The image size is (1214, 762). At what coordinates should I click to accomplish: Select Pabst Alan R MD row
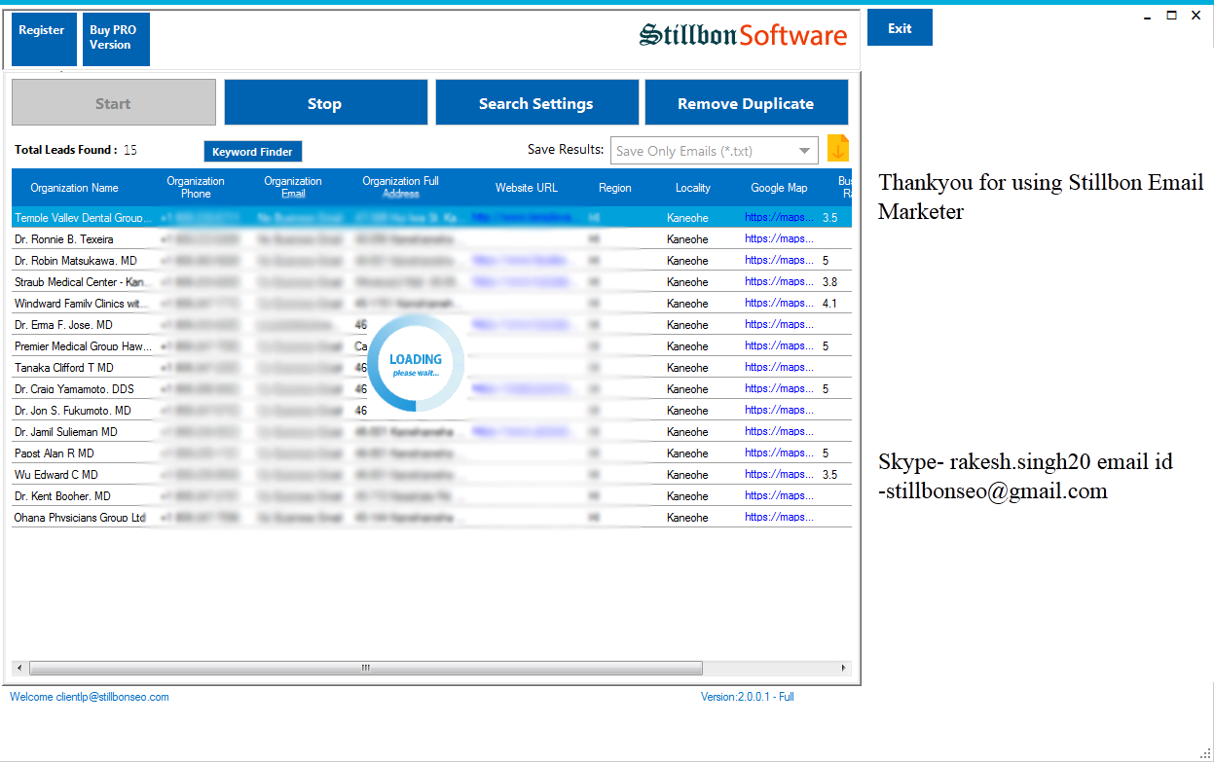[431, 454]
